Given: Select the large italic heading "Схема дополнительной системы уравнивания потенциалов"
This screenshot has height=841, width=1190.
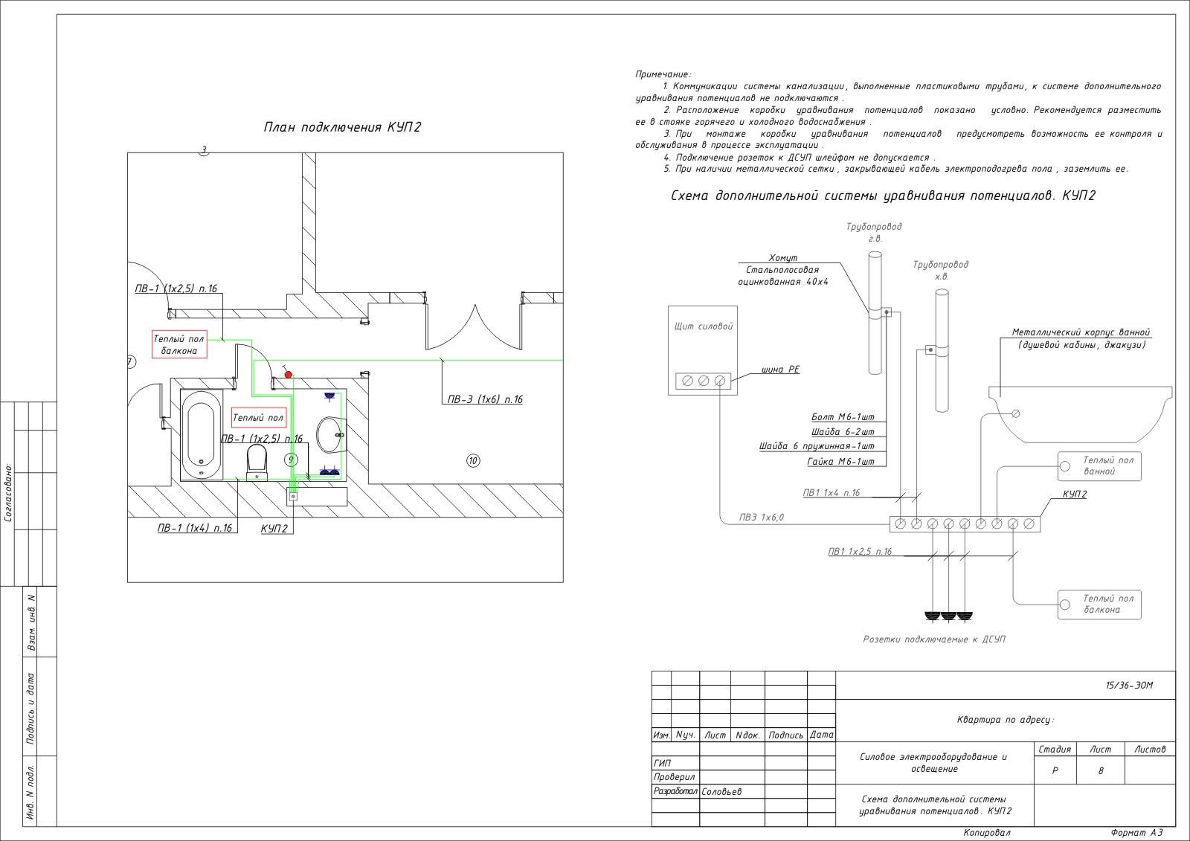Looking at the screenshot, I should 884,196.
